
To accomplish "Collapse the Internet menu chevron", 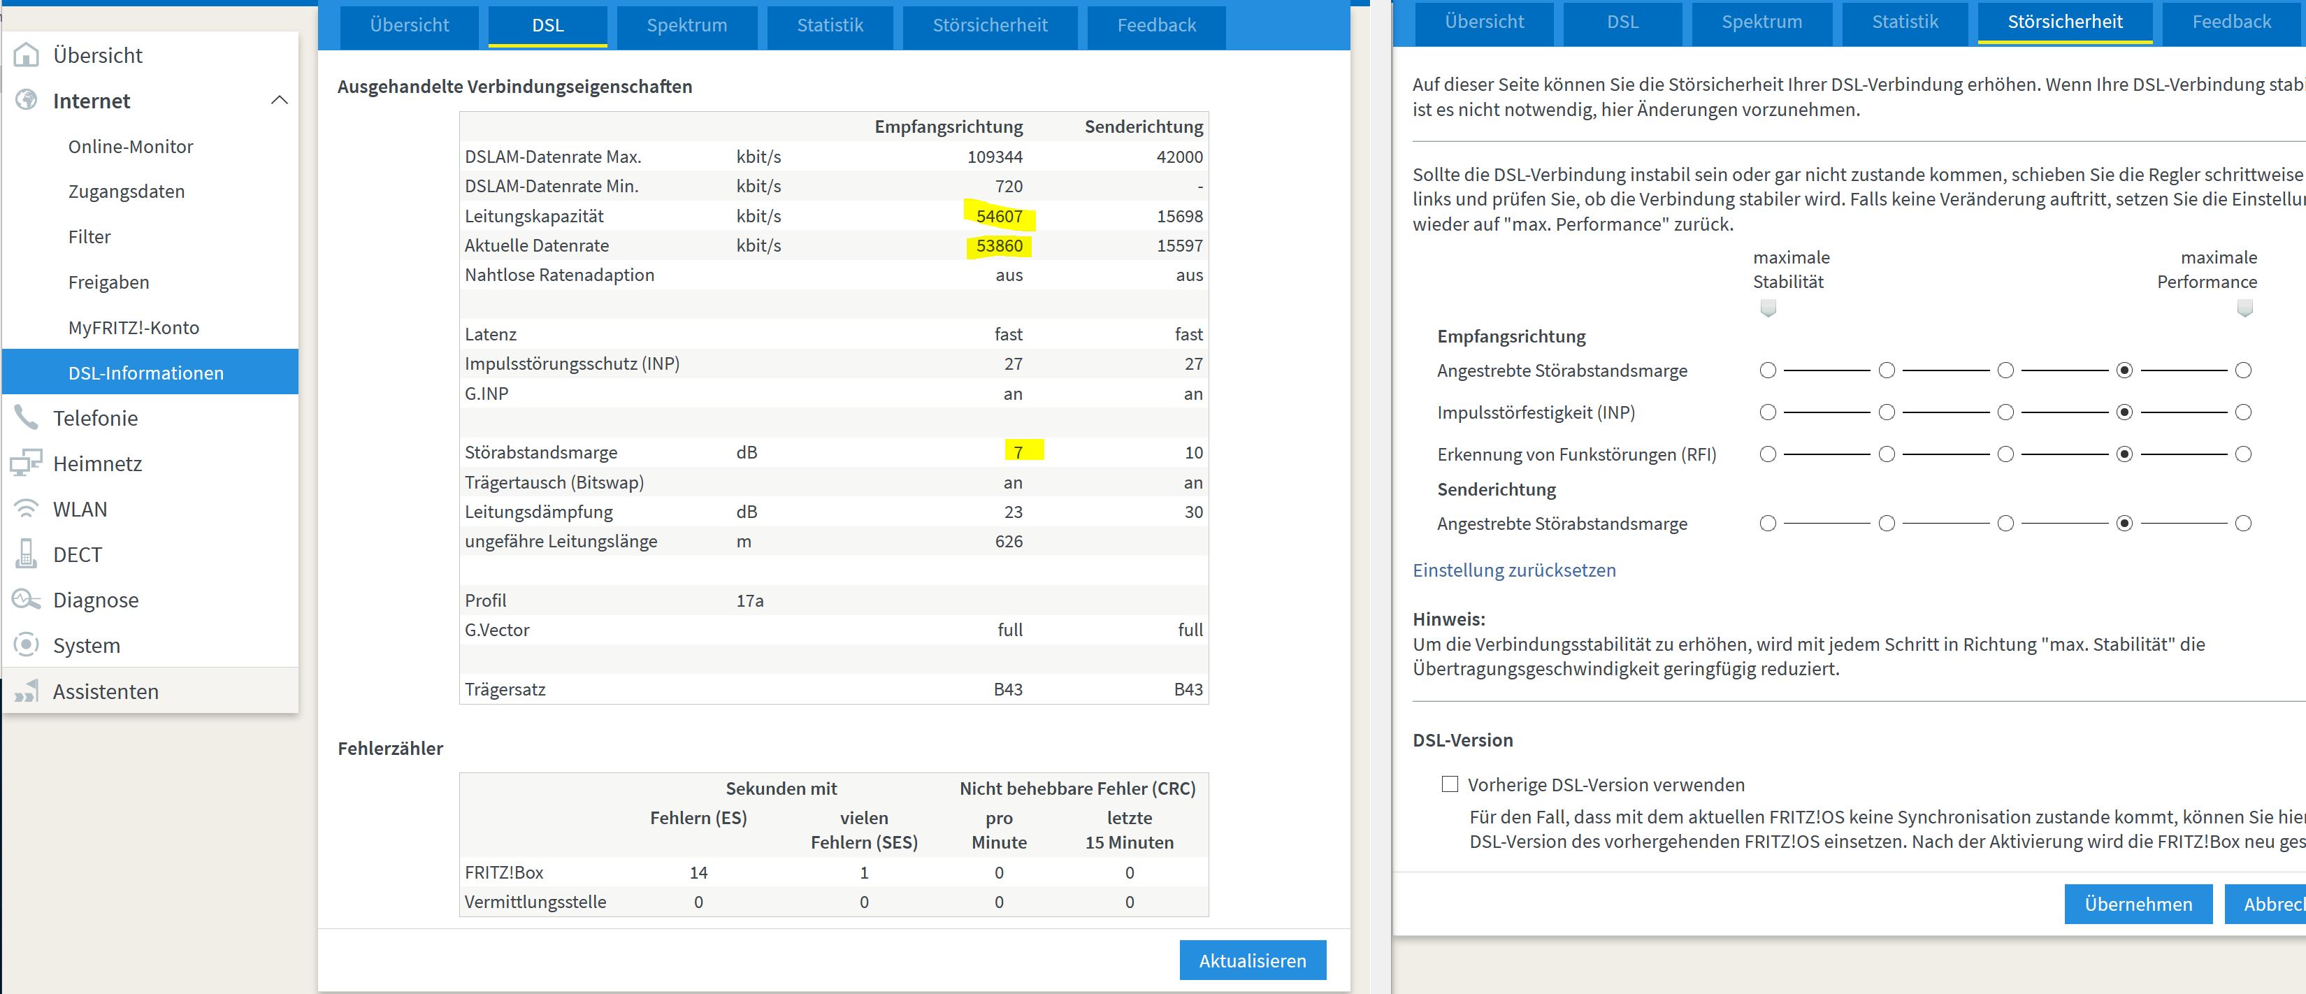I will (280, 100).
